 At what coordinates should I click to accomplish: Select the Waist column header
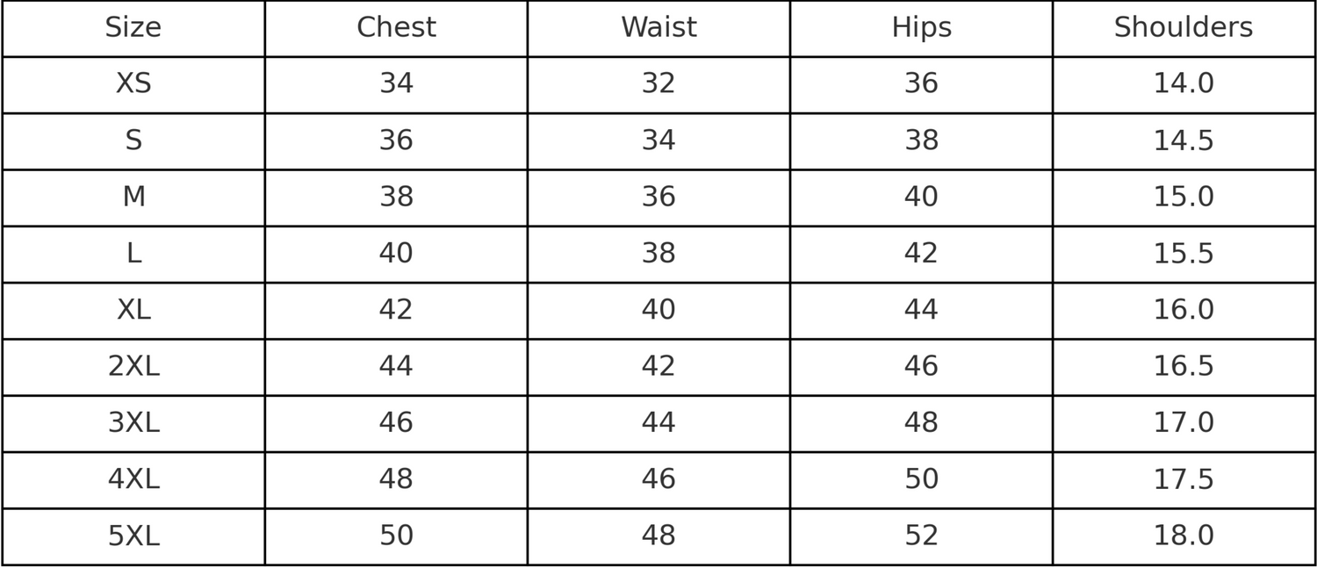coord(658,28)
